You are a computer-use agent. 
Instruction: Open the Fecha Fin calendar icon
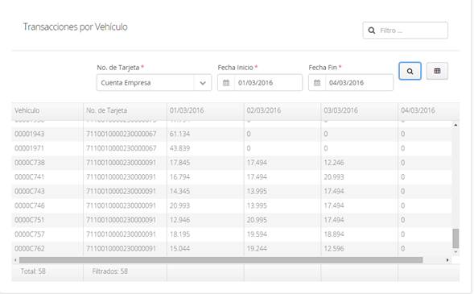(317, 83)
